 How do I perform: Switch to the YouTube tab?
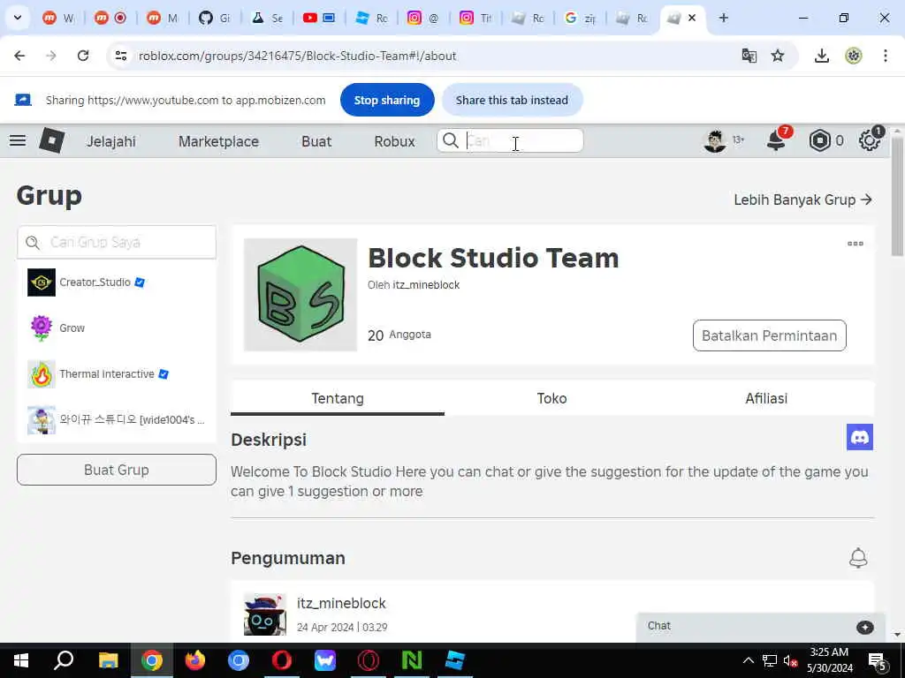tap(319, 18)
